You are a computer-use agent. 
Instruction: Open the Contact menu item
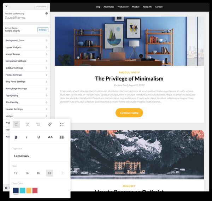pos(159,7)
